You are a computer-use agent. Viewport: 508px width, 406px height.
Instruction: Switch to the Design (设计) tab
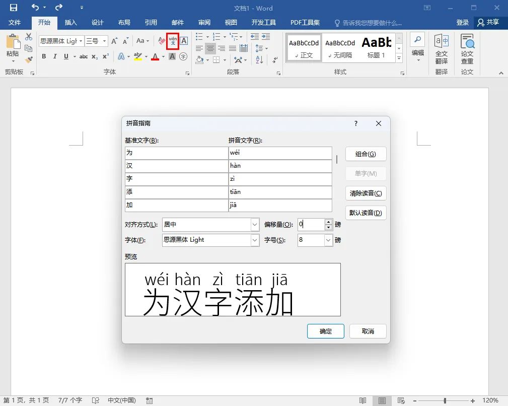pos(97,22)
